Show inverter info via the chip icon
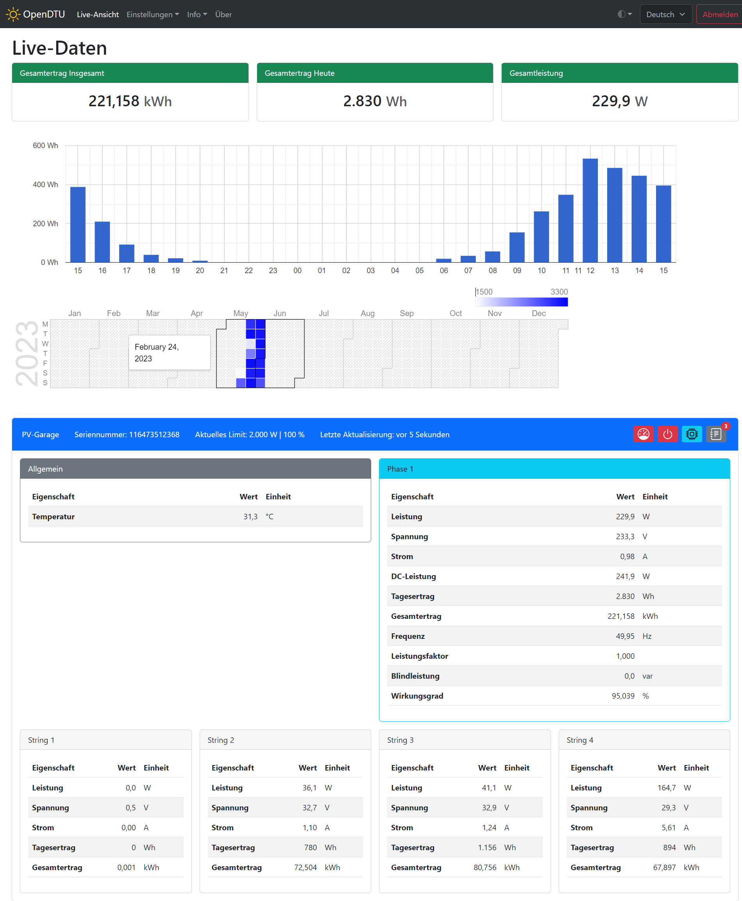The image size is (742, 901). [692, 434]
